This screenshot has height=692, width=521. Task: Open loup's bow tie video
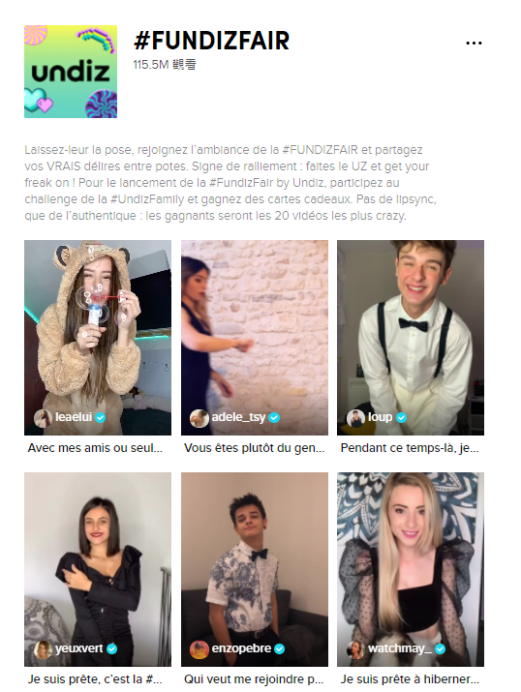[411, 338]
